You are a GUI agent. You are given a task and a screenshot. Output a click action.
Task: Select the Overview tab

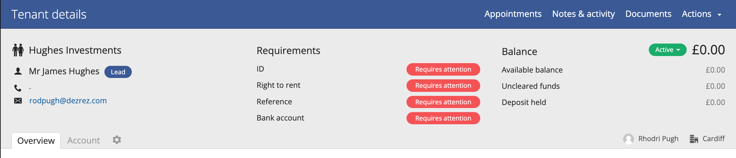(36, 141)
